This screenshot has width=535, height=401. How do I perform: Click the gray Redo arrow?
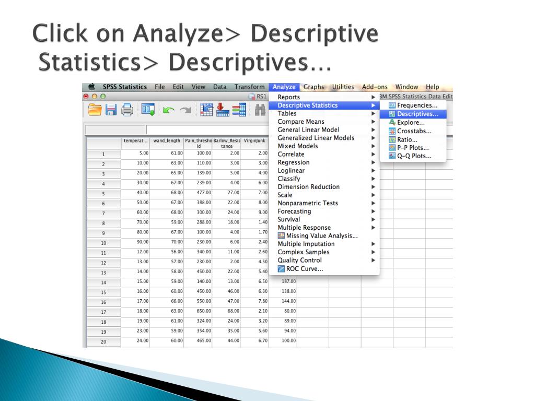coord(185,110)
